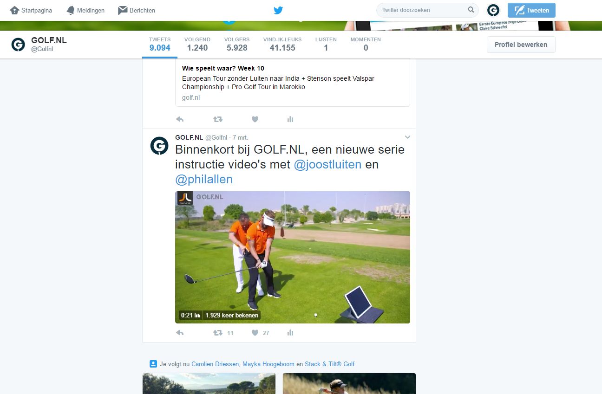The height and width of the screenshot is (394, 602).
Task: Open the GOLF.NL profile avatar menu
Action: [x=493, y=10]
